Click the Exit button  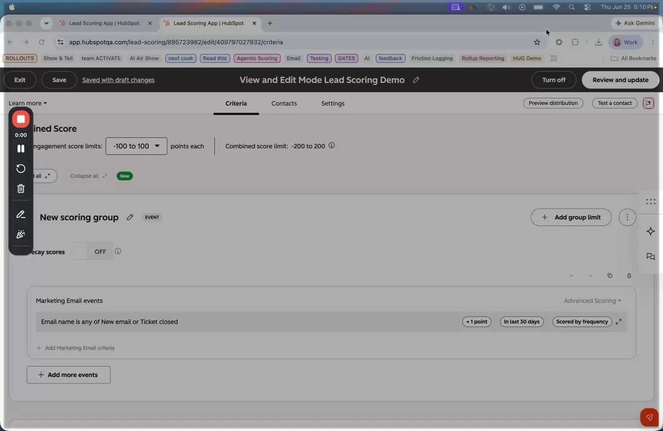(x=20, y=80)
